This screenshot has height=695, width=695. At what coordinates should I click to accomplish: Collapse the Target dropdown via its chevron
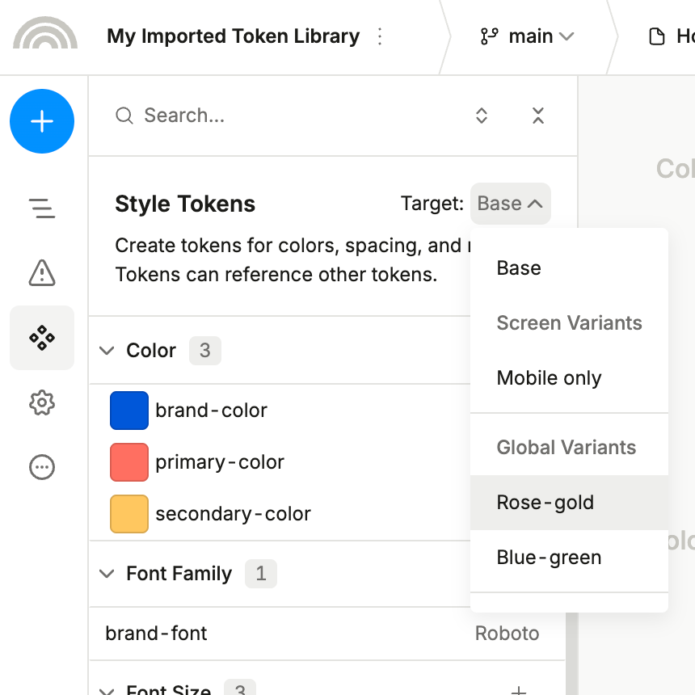(x=533, y=204)
